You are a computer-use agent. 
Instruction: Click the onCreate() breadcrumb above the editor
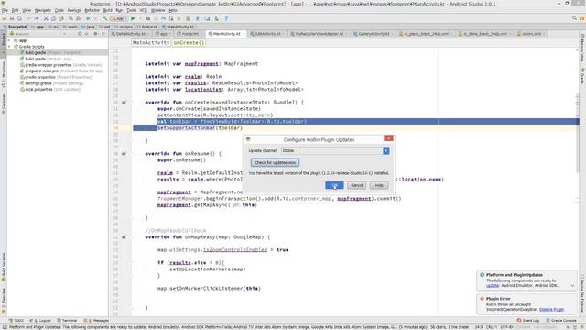[x=189, y=43]
